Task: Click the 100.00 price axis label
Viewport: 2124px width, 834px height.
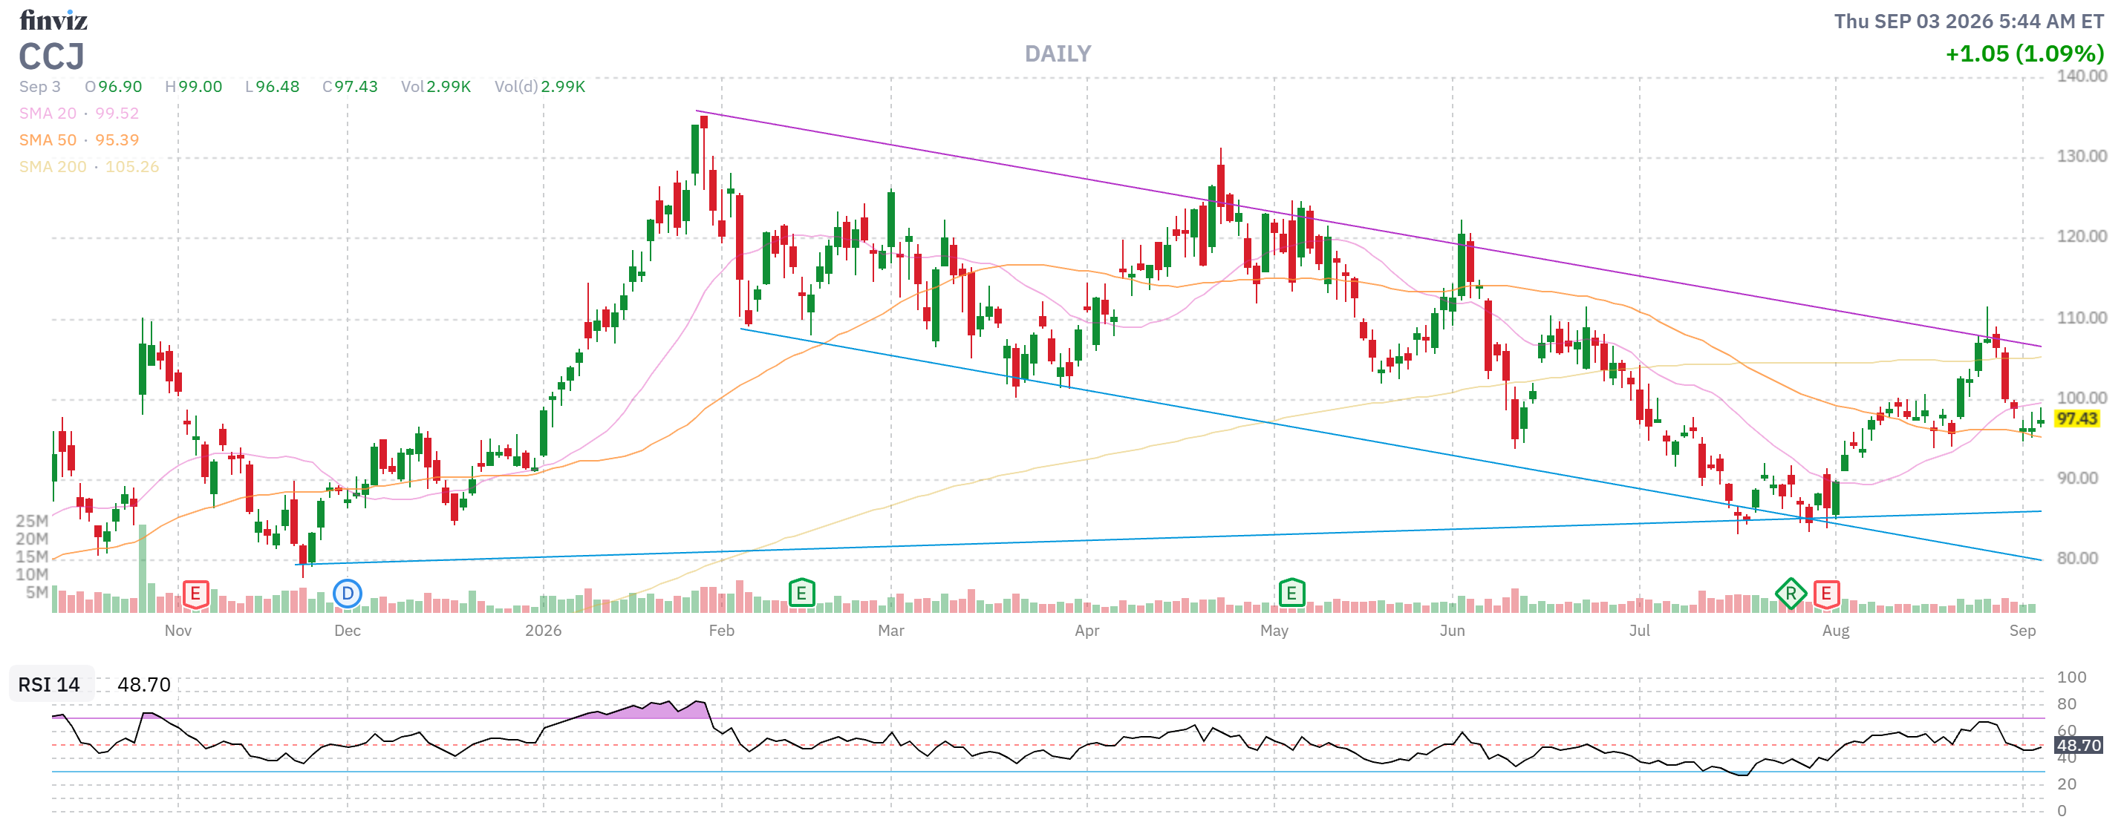Action: point(2081,398)
